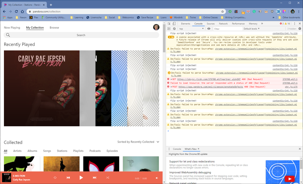The height and width of the screenshot is (184, 303).
Task: Click the Pandora Search field
Action: [81, 35]
